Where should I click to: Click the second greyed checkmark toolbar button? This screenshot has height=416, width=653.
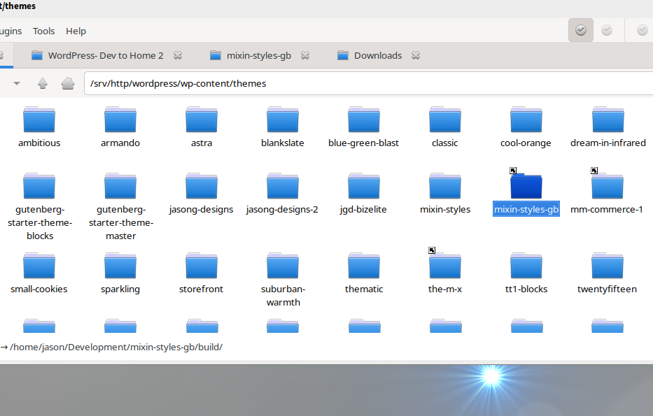pos(607,30)
